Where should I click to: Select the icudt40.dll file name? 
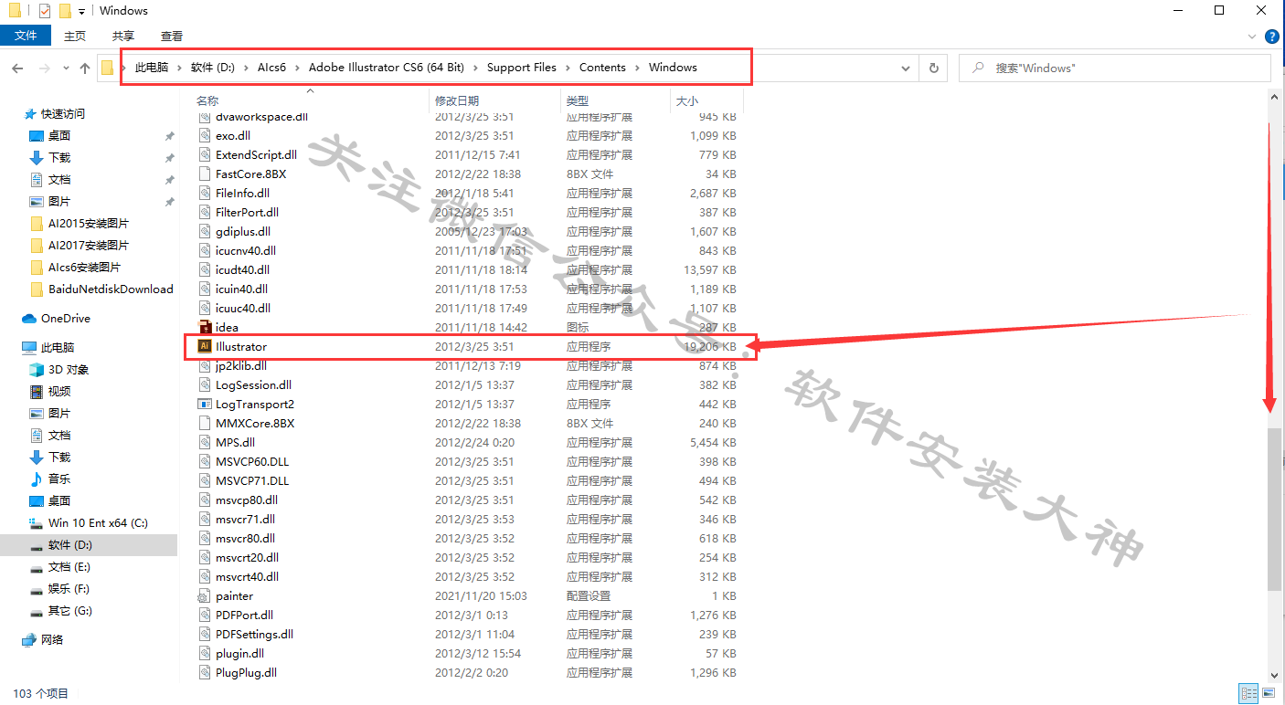(x=242, y=269)
